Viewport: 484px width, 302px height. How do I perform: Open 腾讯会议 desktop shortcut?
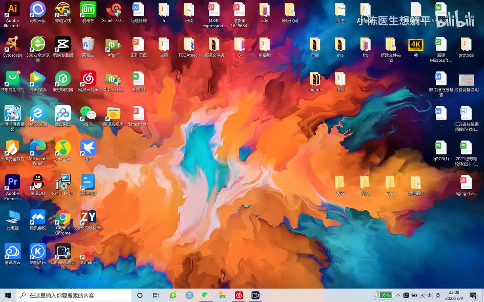click(x=38, y=219)
